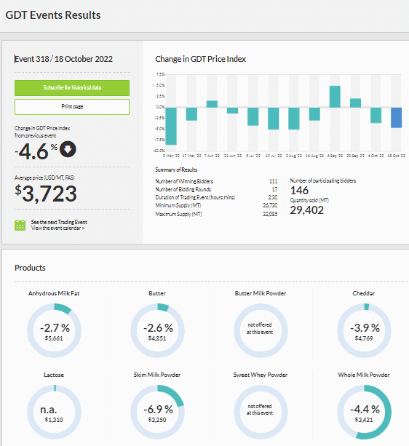Click the Cheddar price $4,769
This screenshot has width=409, height=446.
click(364, 338)
